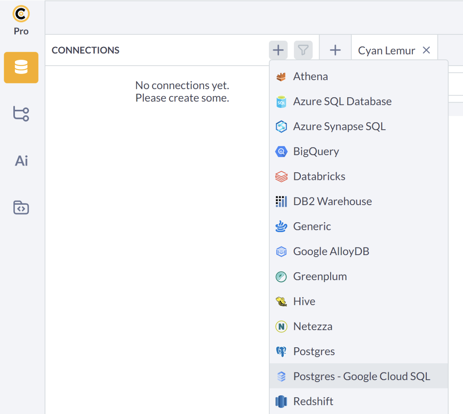Close the Cyan Lemur tab
Viewport: 463px width, 414px height.
pos(426,50)
